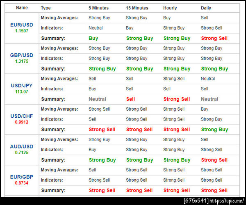Click the Hourly column header
This screenshot has width=246, height=205.
coord(170,8)
